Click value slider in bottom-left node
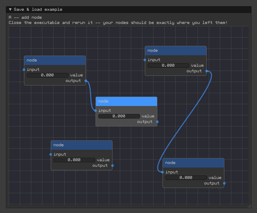Screen dimensions: 257x213 coord(74,160)
